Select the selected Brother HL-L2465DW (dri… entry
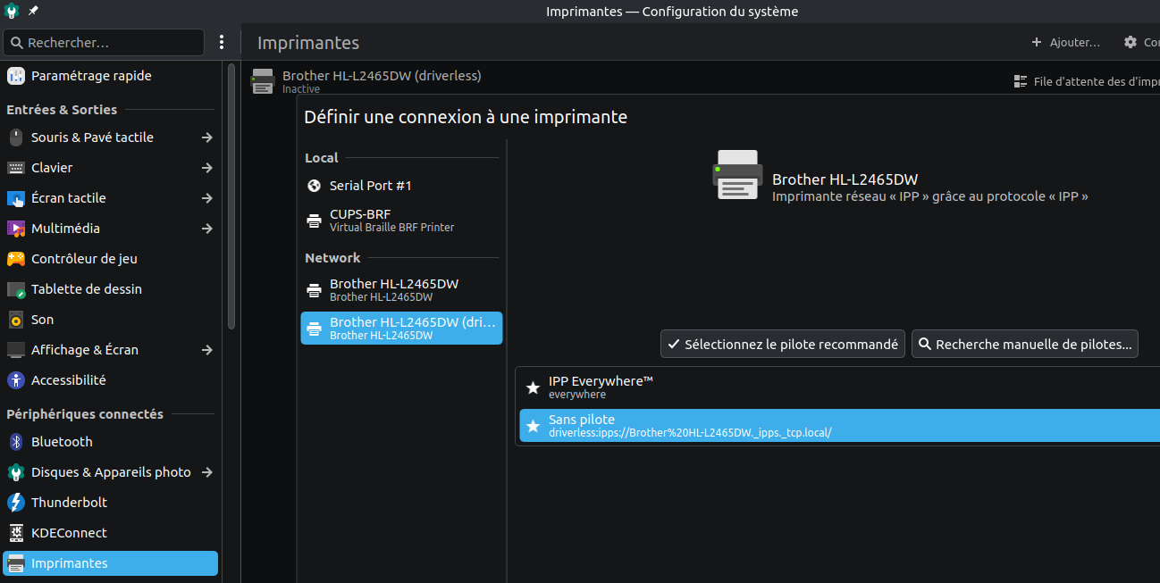The image size is (1160, 583). (401, 328)
